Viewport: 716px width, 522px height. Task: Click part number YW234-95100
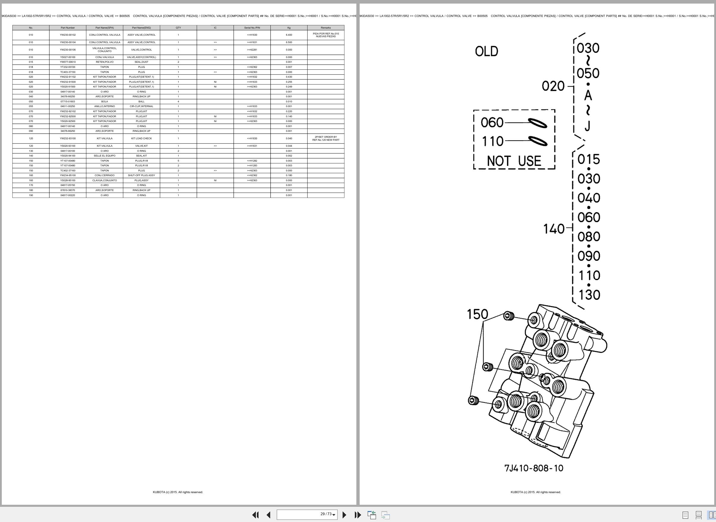pos(68,175)
